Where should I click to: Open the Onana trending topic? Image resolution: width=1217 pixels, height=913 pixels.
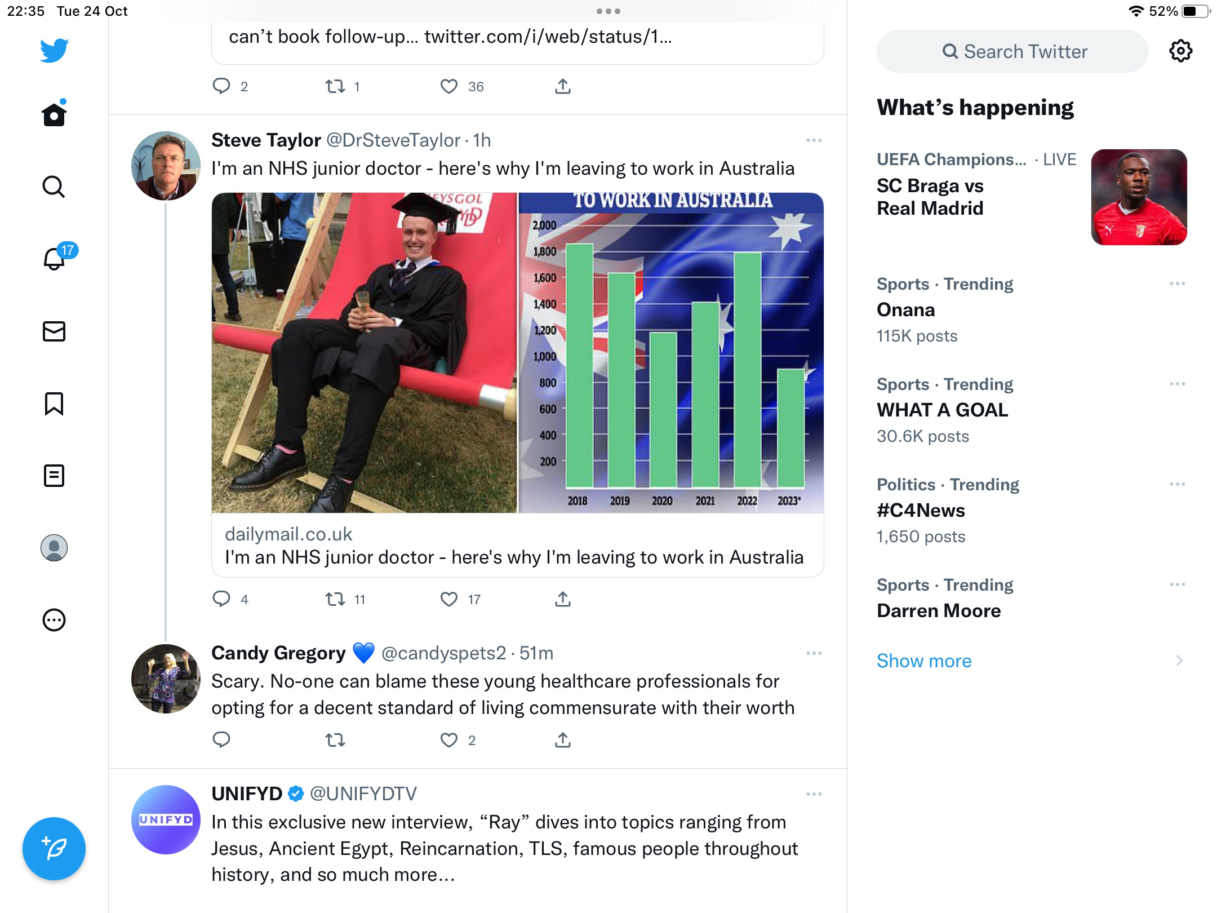pyautogui.click(x=906, y=310)
